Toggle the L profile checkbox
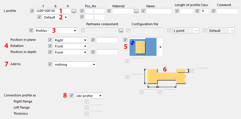 pos(32,11)
